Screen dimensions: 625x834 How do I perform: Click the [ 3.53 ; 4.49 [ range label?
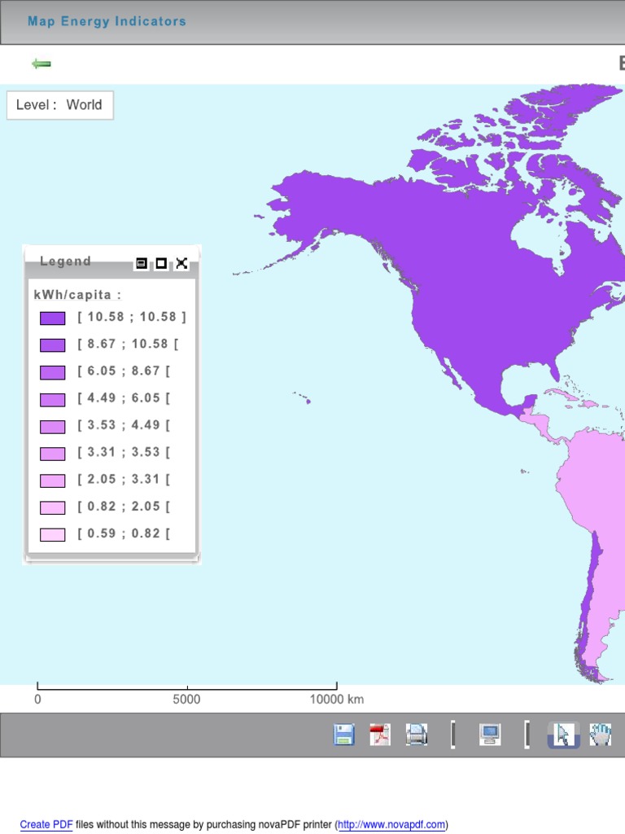tap(124, 425)
